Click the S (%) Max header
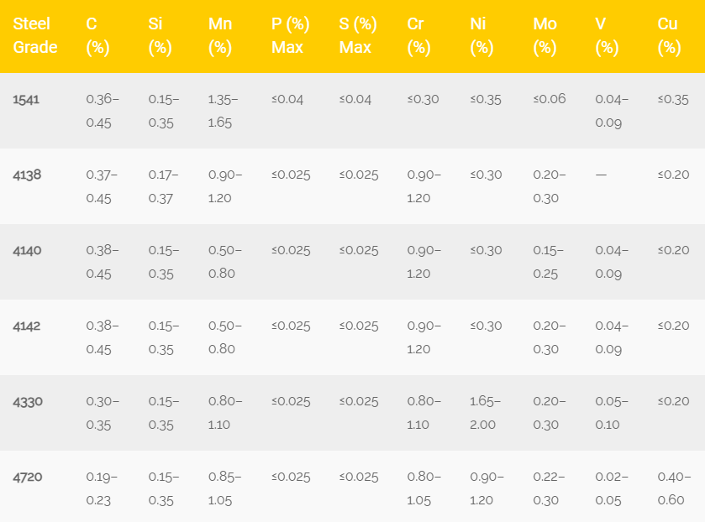The height and width of the screenshot is (522, 705). coord(358,35)
